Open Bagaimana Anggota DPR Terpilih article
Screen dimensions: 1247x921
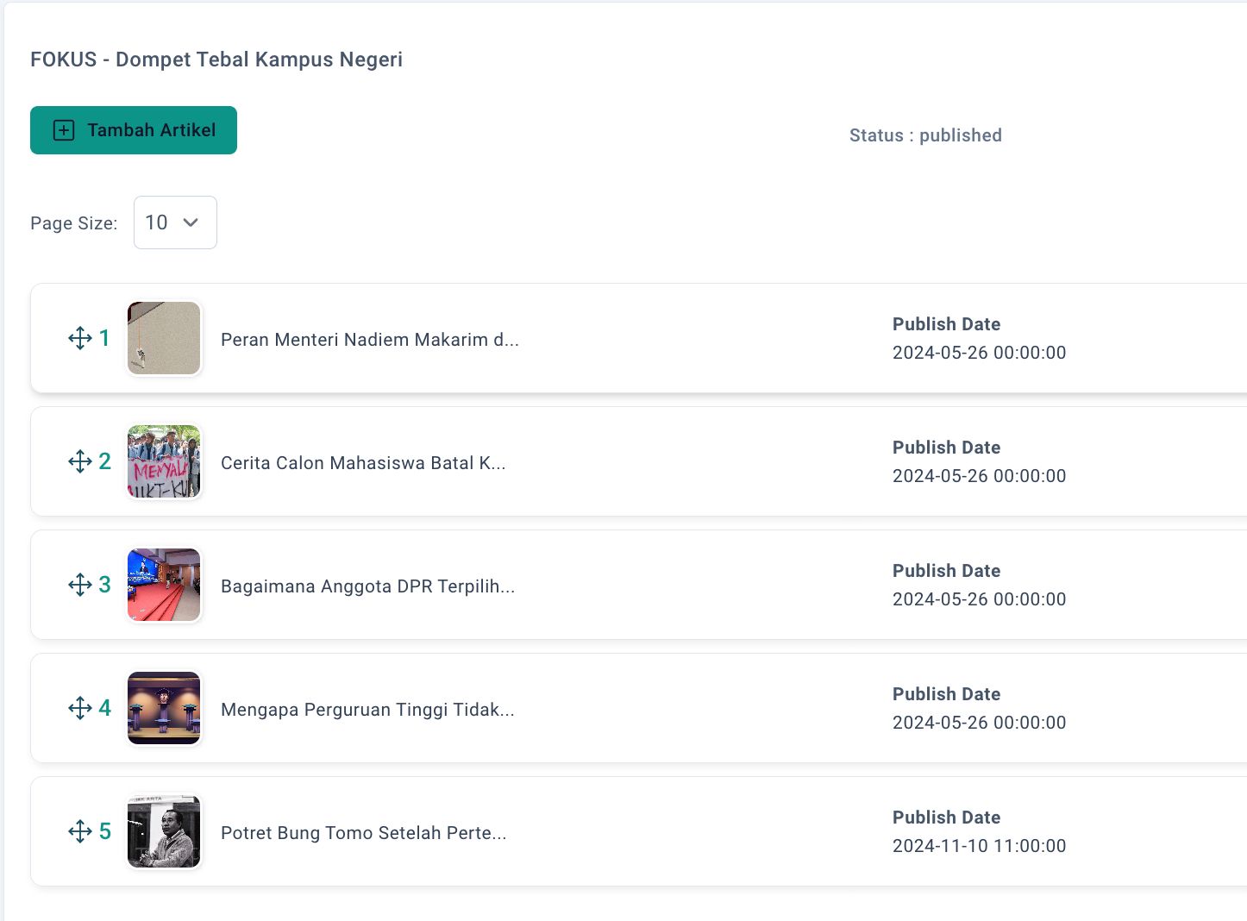point(367,586)
